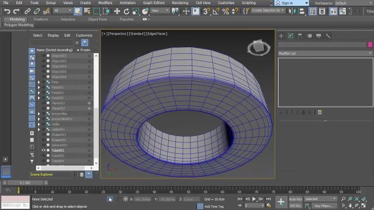Viewport: 374px width, 210px height.
Task: Open Select by Name tool
Action: (87, 11)
